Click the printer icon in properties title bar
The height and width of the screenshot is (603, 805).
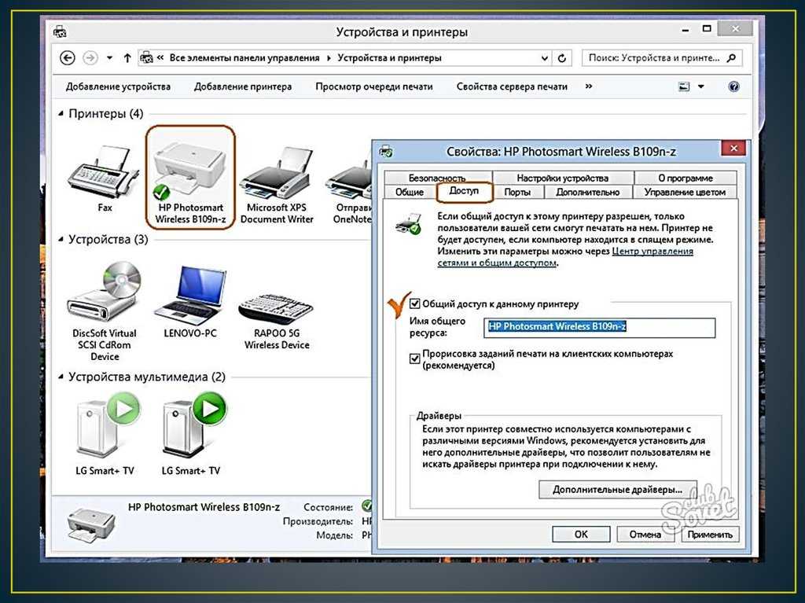385,151
